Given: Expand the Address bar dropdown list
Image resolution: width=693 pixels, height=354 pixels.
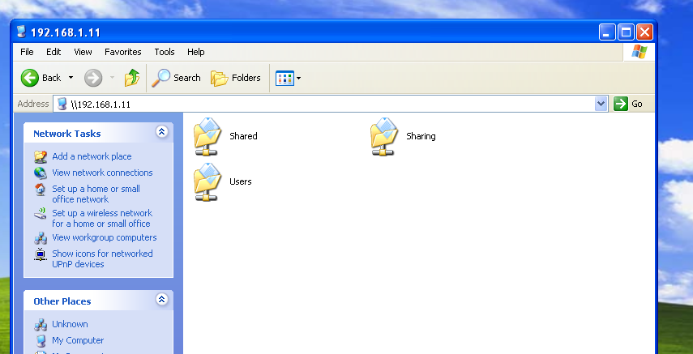Looking at the screenshot, I should (601, 104).
